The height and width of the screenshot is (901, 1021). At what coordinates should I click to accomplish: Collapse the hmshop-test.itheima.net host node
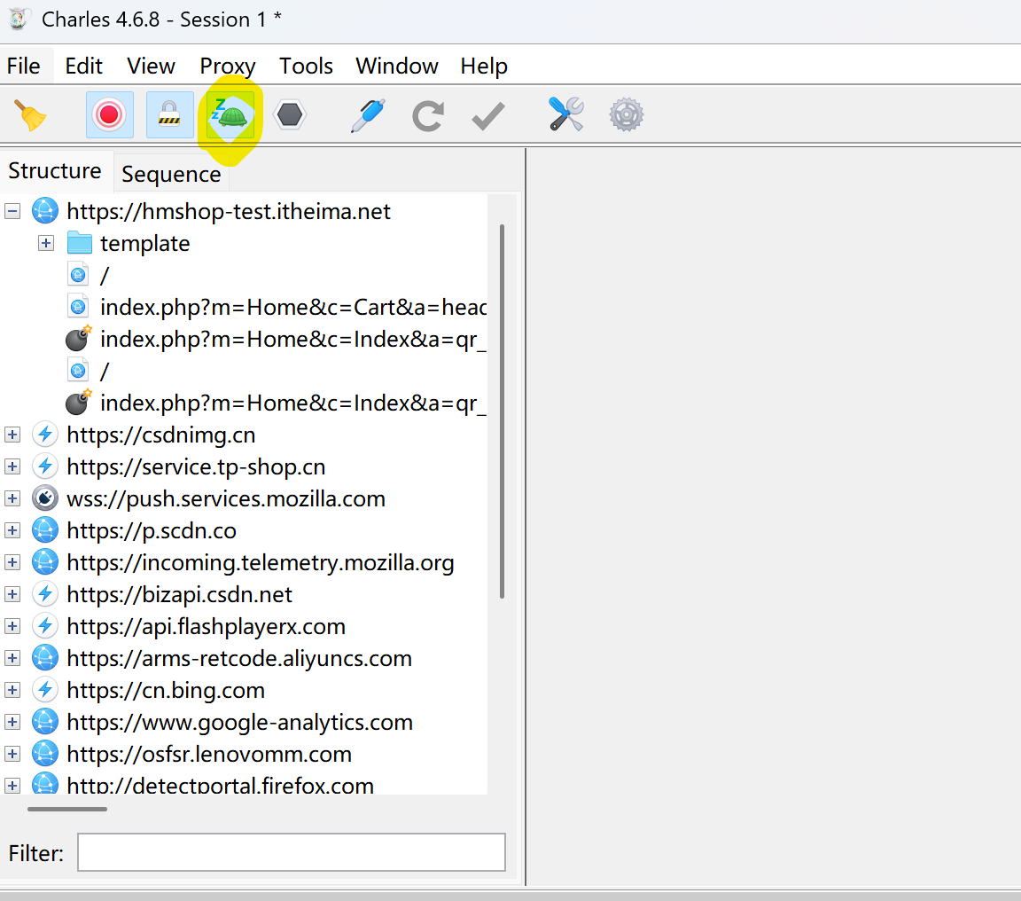(x=12, y=211)
